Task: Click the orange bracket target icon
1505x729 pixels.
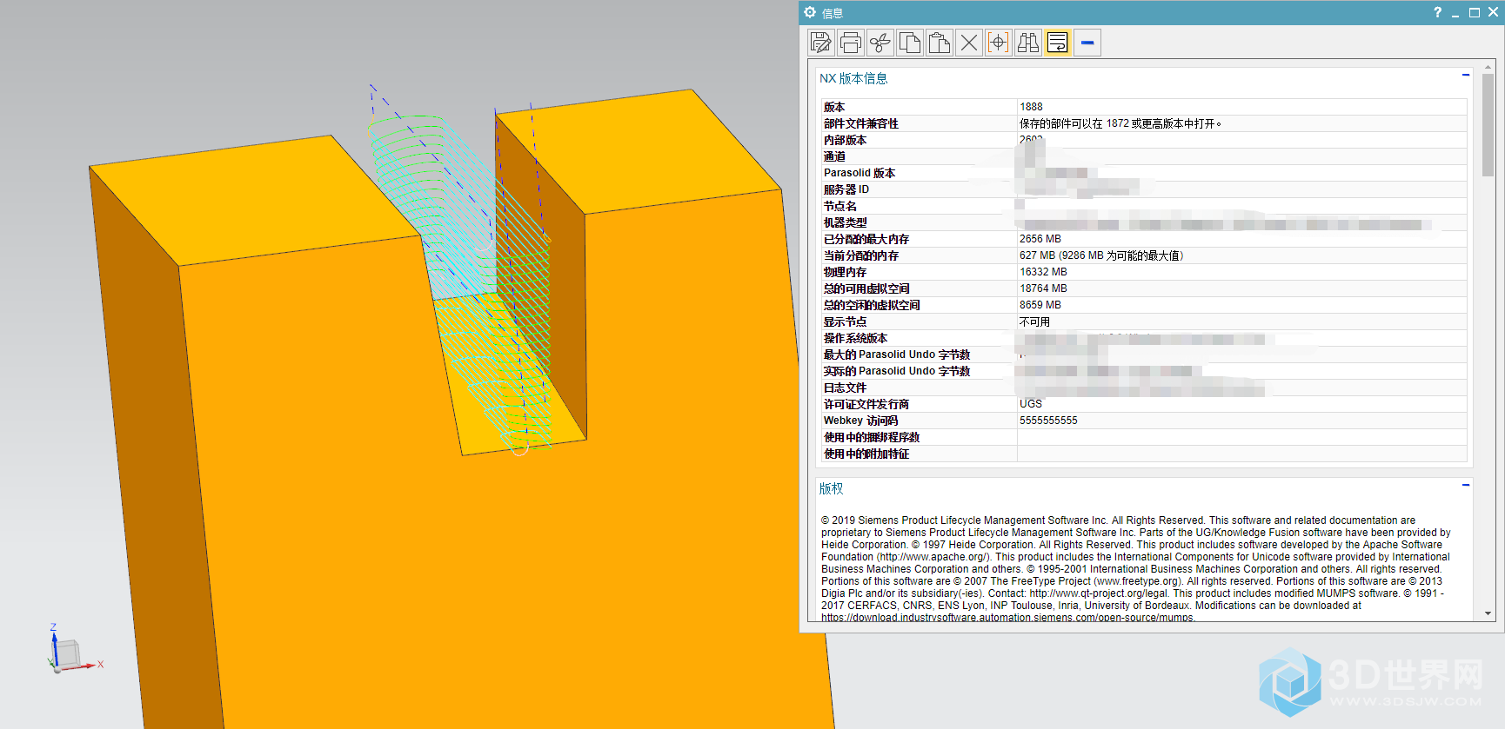Action: click(999, 43)
